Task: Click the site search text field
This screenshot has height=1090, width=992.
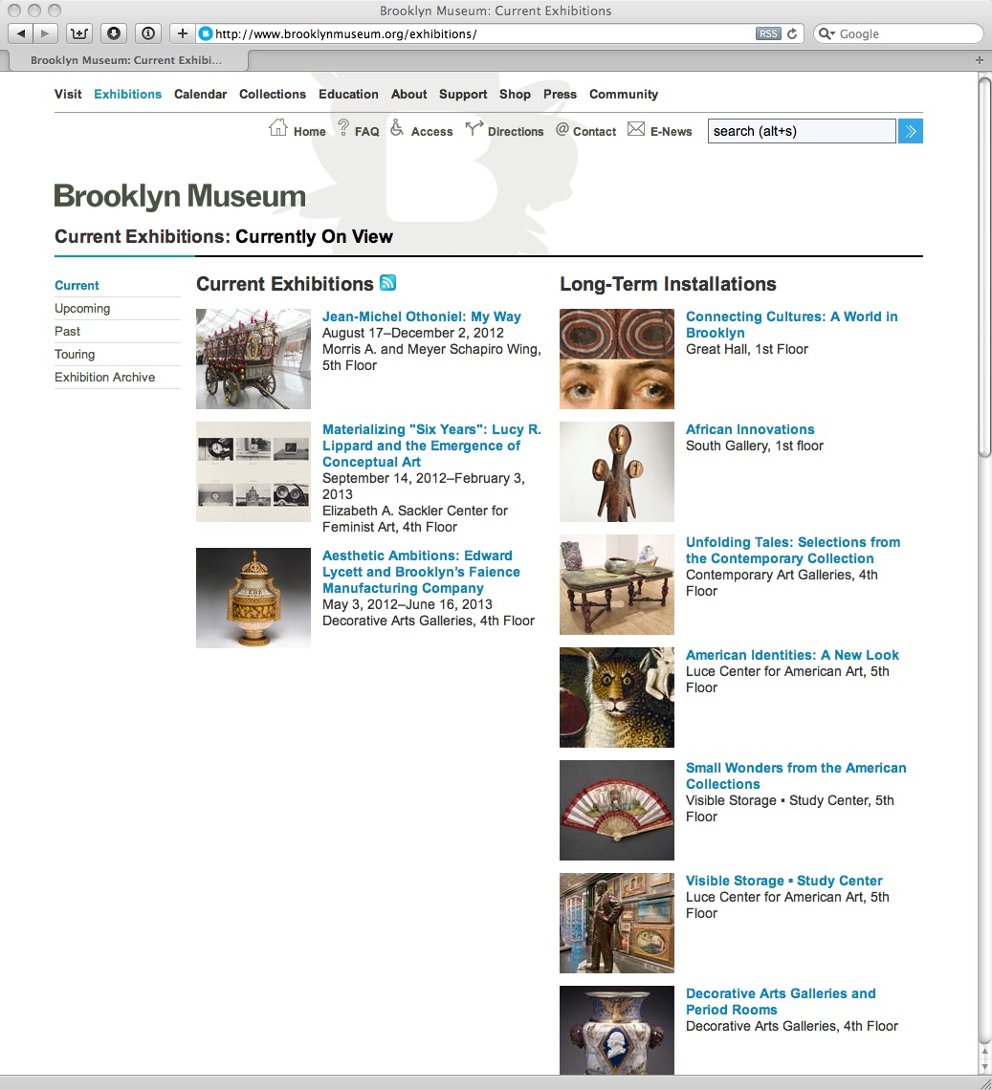Action: pos(802,131)
